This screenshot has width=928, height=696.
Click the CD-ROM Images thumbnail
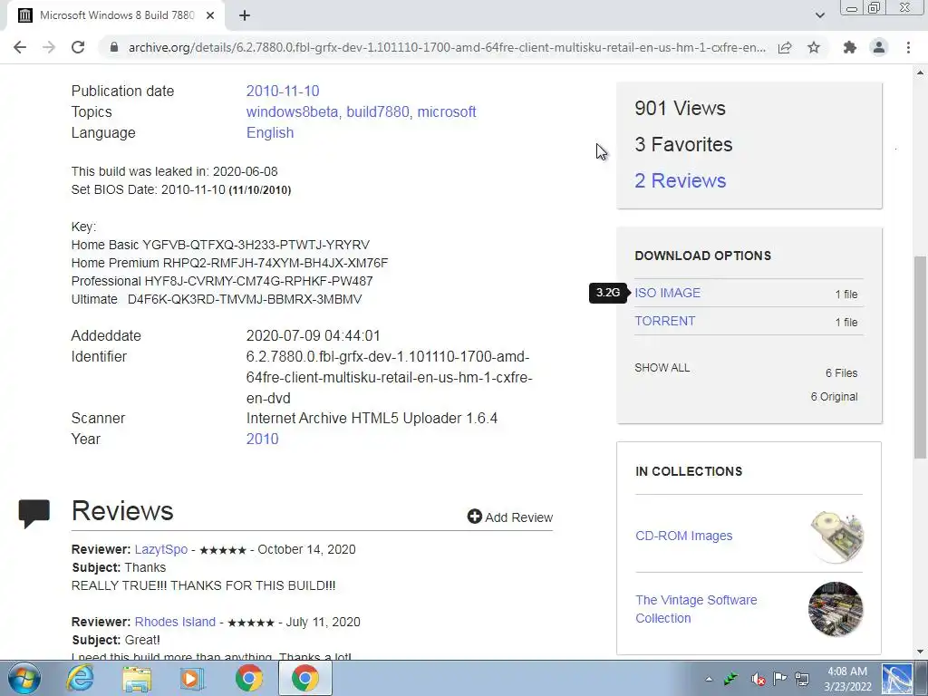pos(836,536)
